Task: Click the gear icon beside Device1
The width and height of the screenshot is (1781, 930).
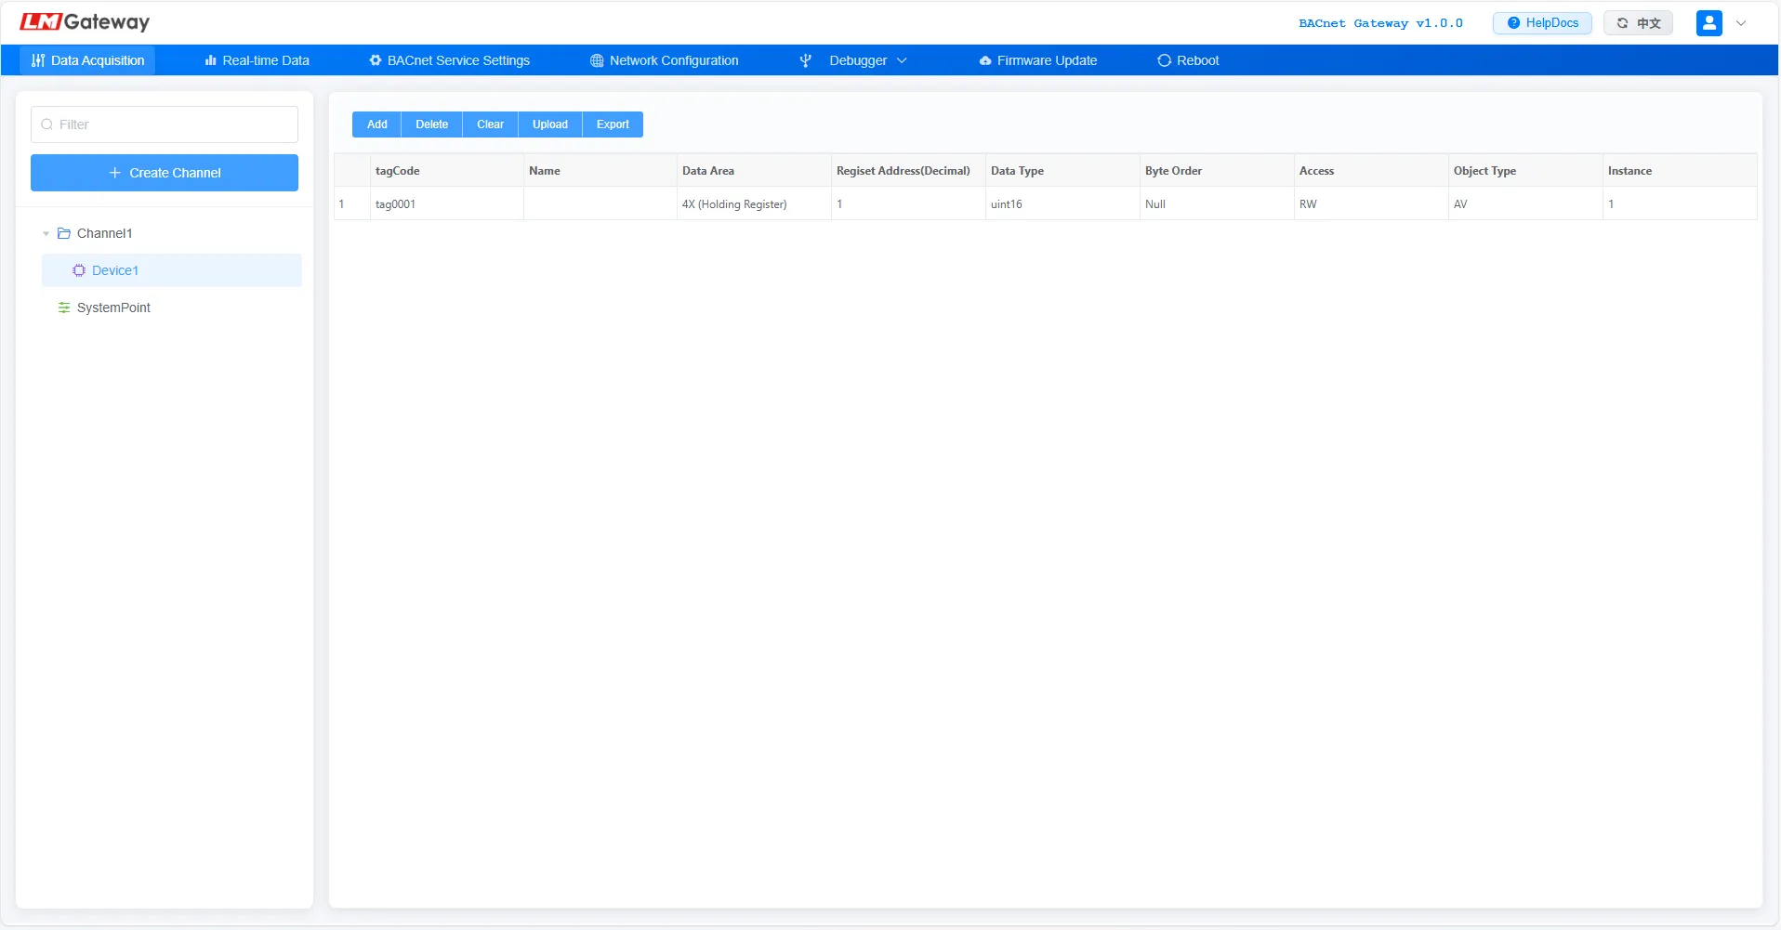Action: coord(78,269)
